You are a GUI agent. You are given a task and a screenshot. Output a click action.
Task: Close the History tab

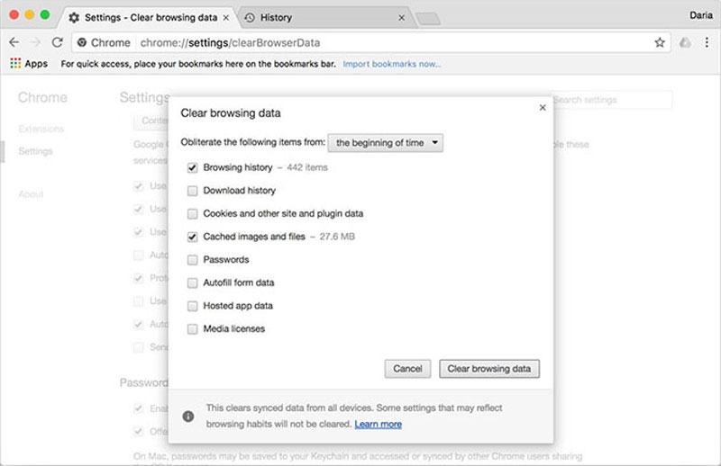402,17
